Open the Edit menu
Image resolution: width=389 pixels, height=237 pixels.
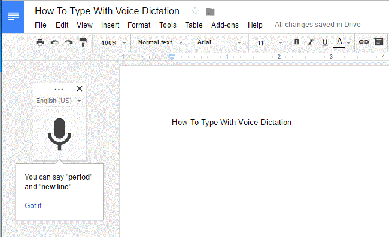pyautogui.click(x=62, y=25)
